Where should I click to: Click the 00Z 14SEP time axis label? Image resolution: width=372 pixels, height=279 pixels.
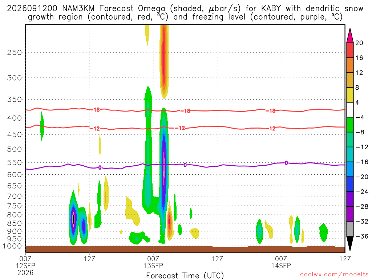click(x=281, y=262)
